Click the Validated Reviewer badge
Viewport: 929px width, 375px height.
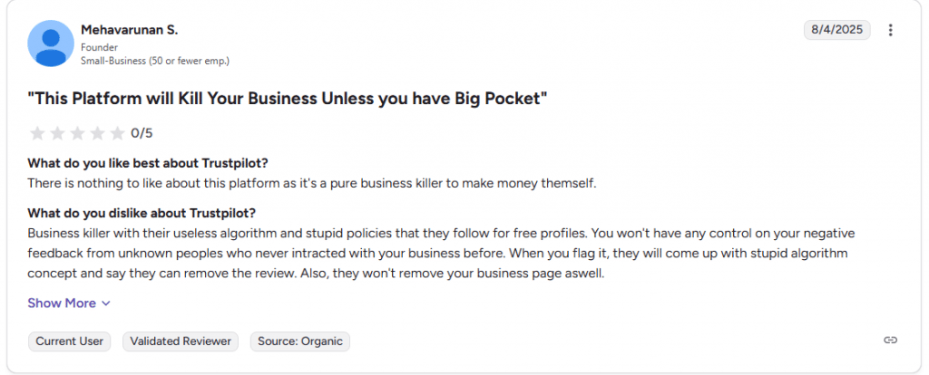pyautogui.click(x=181, y=341)
